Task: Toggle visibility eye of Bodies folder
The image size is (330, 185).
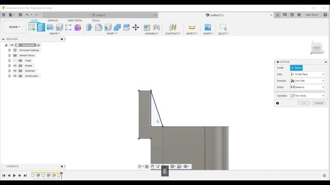Action: click(x=15, y=66)
